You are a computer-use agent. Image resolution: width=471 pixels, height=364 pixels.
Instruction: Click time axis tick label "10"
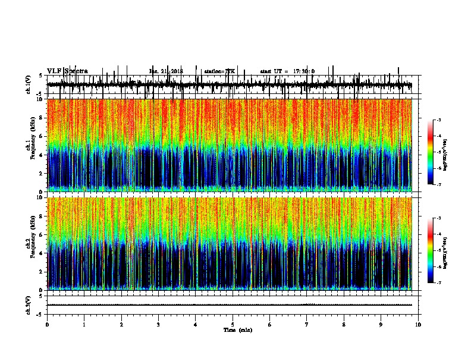[418, 325]
